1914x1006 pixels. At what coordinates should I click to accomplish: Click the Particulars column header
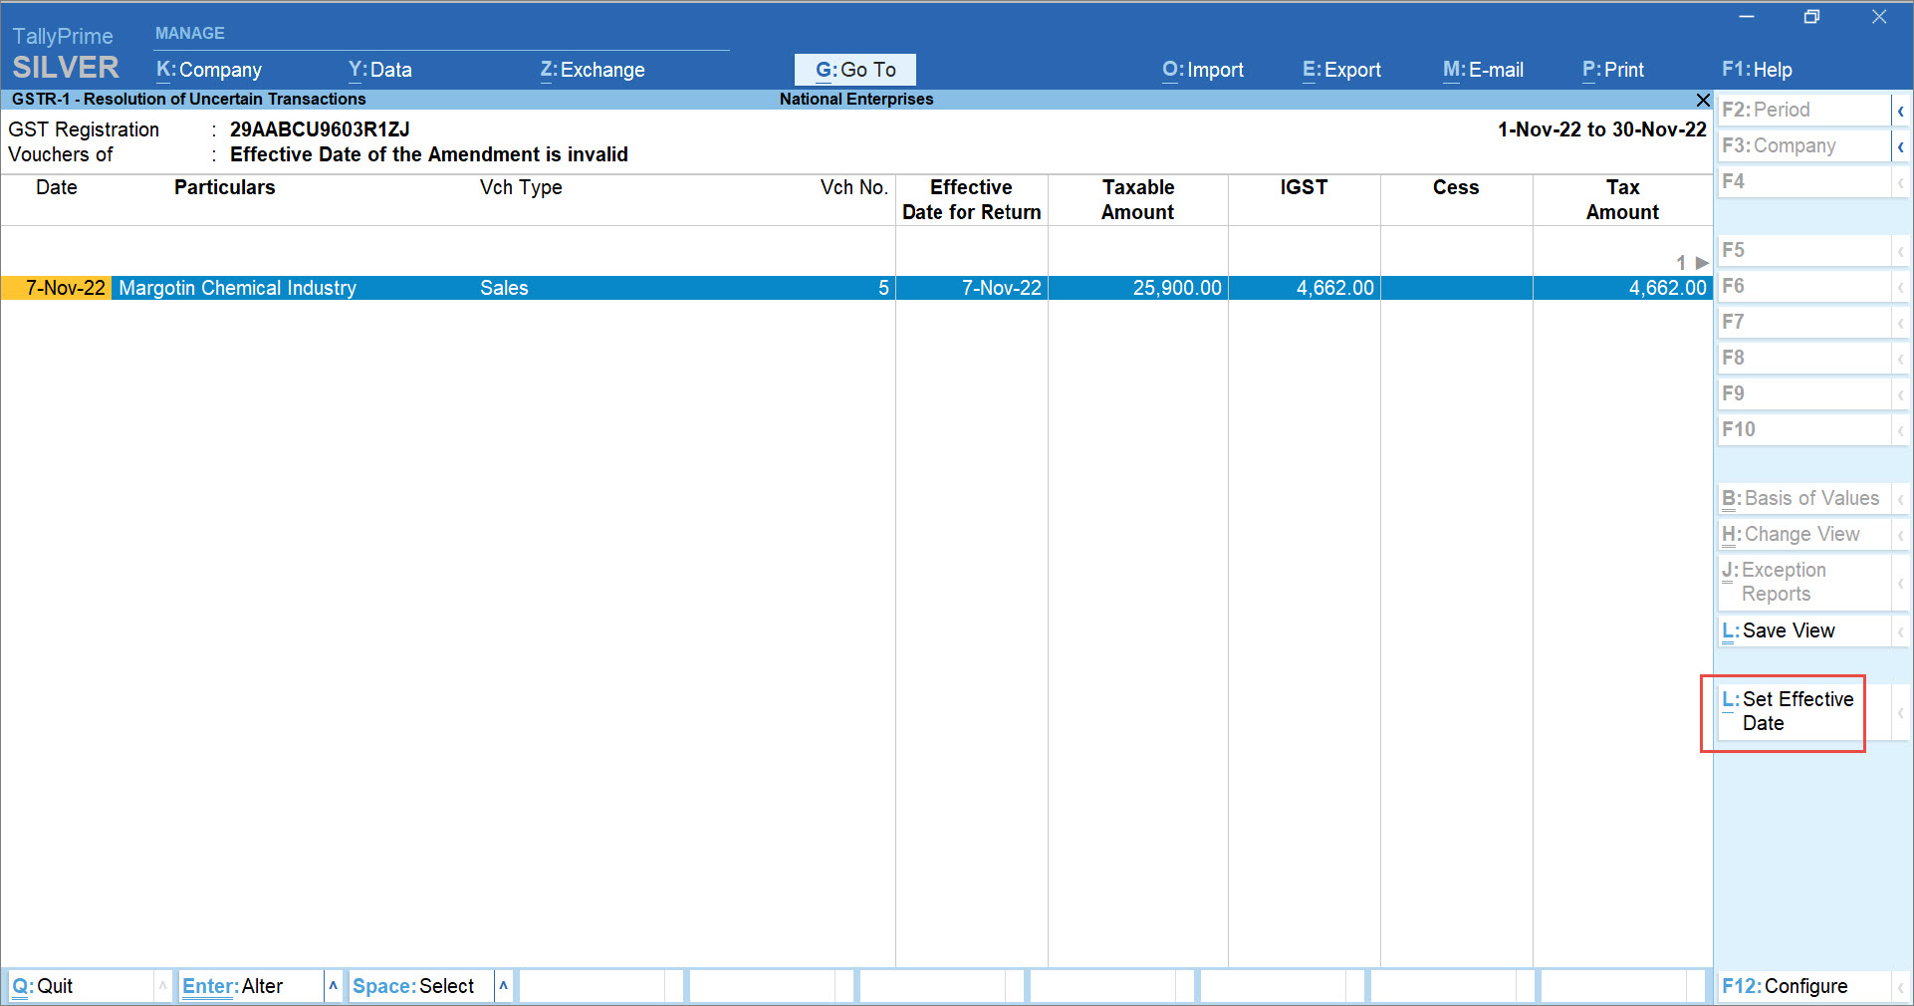(x=224, y=187)
